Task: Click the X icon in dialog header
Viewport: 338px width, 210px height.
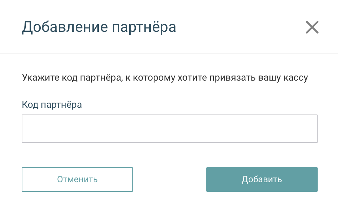Action: click(x=312, y=27)
